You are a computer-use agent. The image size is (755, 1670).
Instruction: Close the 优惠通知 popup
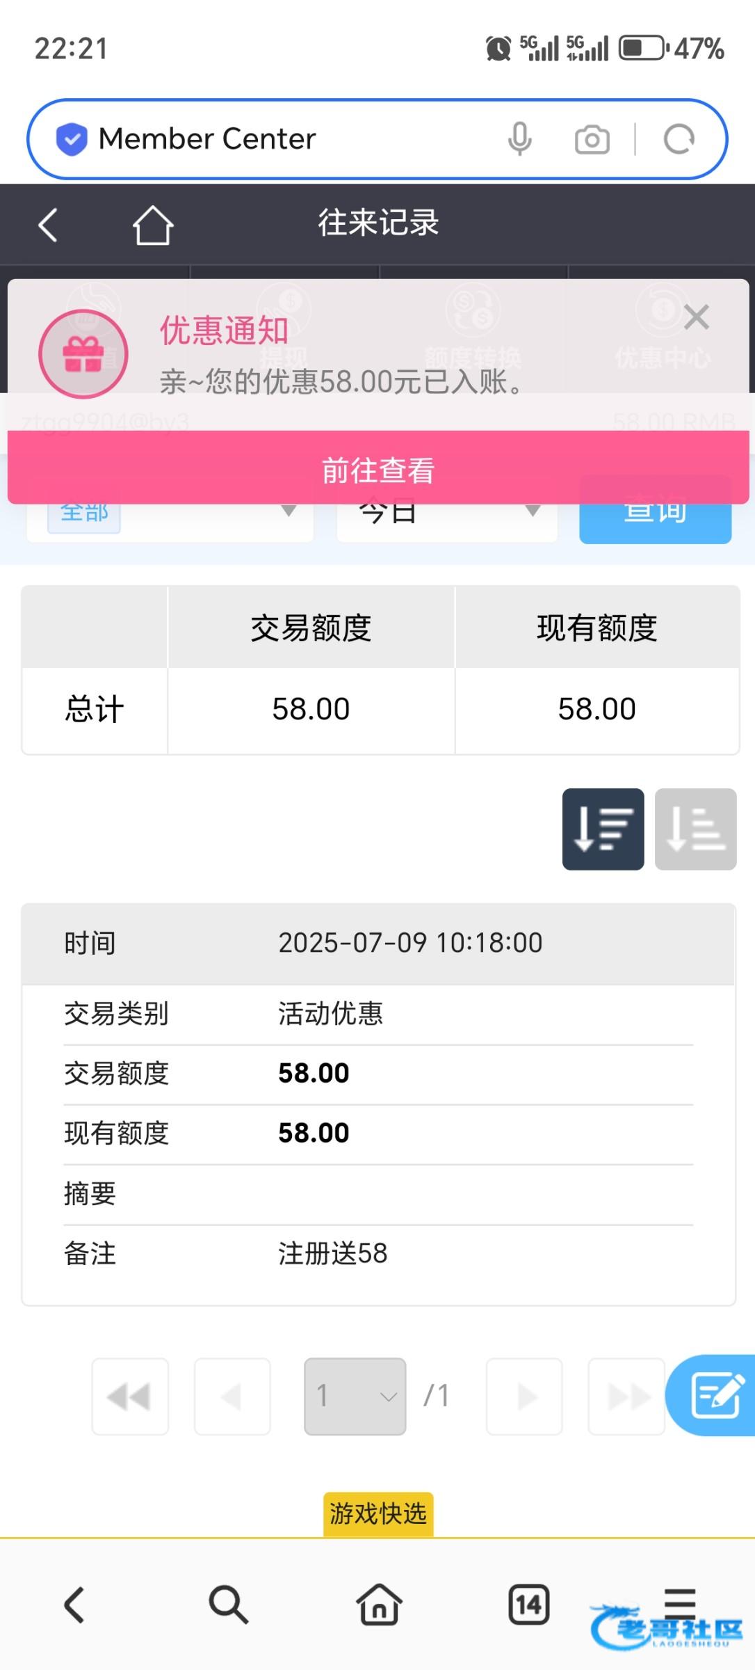pos(696,317)
